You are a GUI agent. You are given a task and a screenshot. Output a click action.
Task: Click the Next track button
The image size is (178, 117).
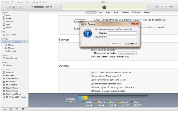pos(20,7)
